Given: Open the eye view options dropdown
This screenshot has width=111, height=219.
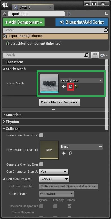Looking at the screenshot, I should (x=104, y=55).
